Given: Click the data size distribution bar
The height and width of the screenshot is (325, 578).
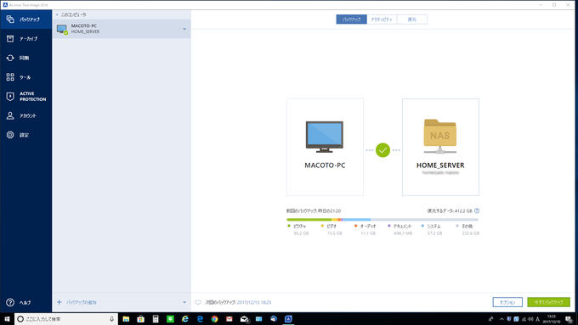Looking at the screenshot, I should pos(382,220).
